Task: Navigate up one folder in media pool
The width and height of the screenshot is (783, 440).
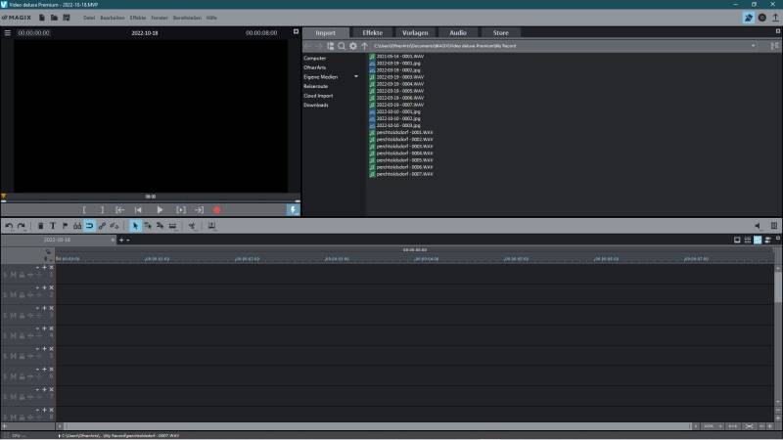Action: pyautogui.click(x=365, y=46)
